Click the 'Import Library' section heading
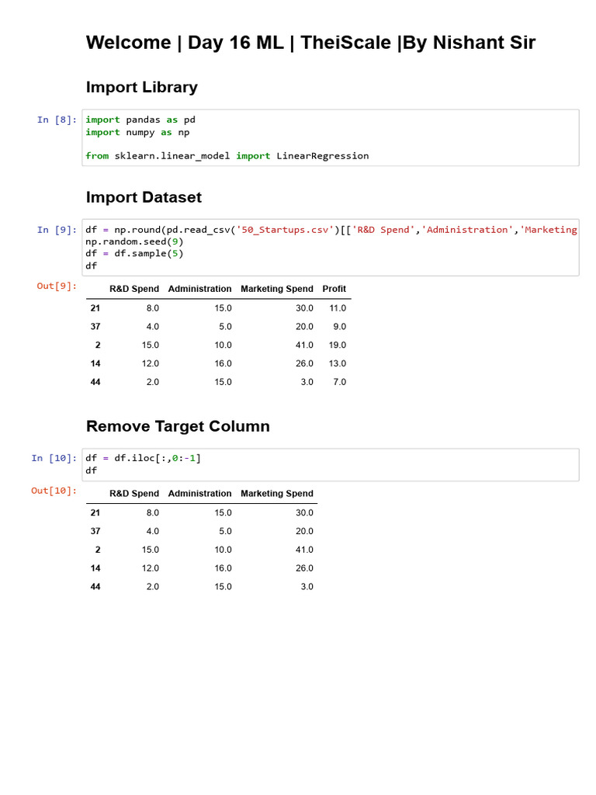This screenshot has width=596, height=795. (x=142, y=87)
